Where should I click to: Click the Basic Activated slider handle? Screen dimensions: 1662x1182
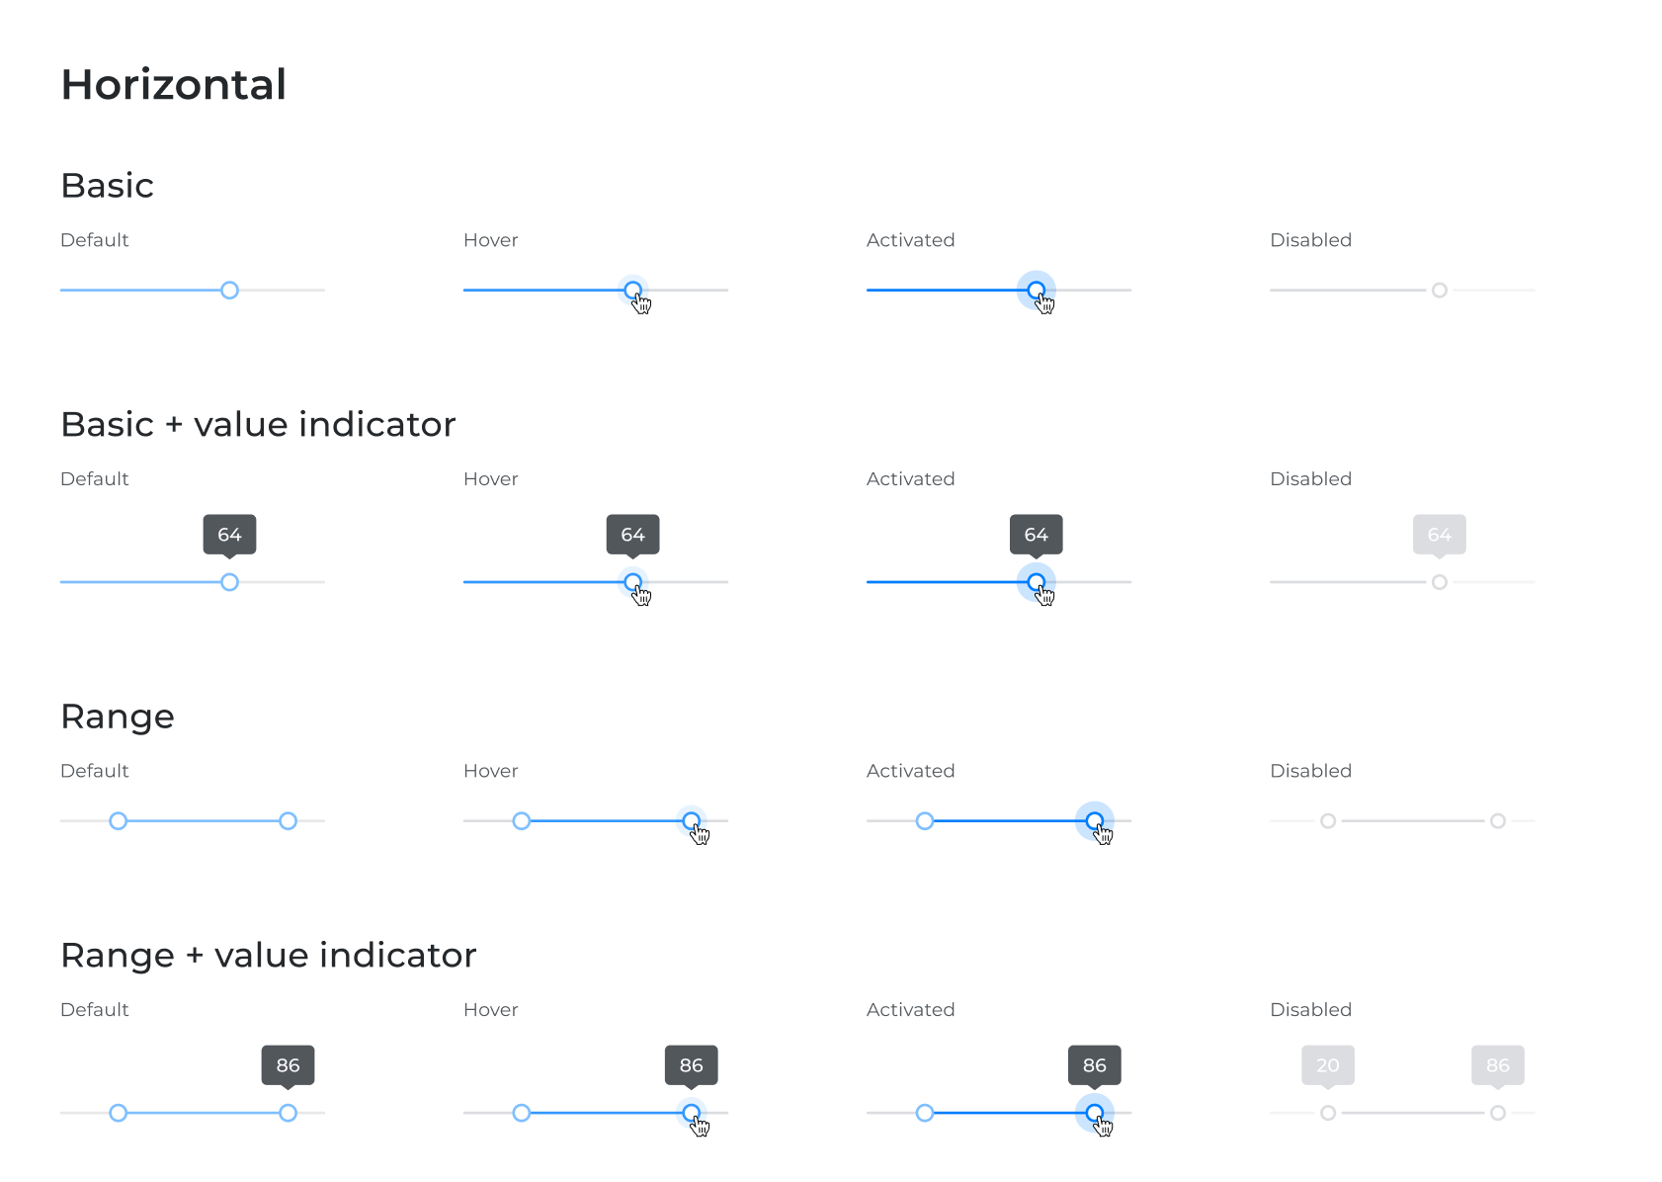point(1037,290)
